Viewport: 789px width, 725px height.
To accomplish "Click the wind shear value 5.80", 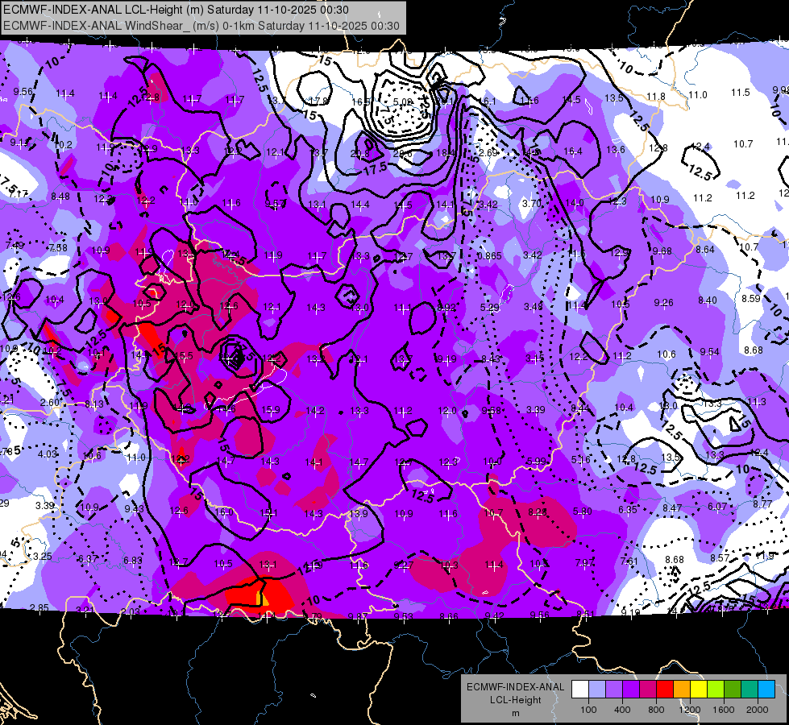I will tap(582, 512).
